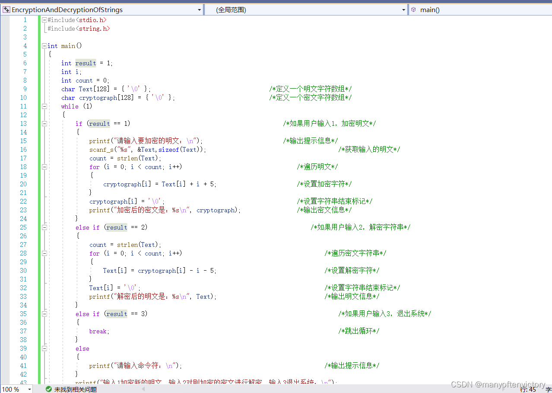Click the comment 输出明文信息
The width and height of the screenshot is (552, 393).
point(352,297)
